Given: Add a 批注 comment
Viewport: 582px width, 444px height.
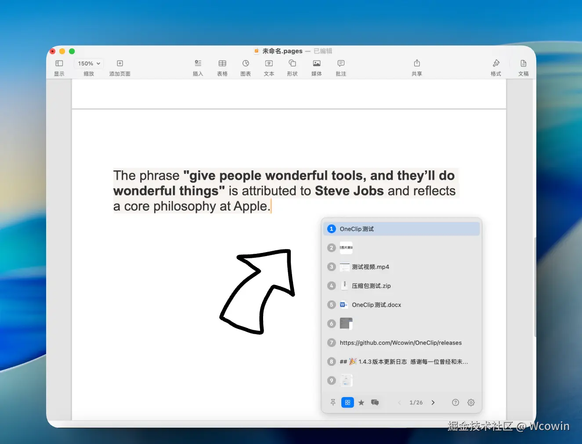Looking at the screenshot, I should pyautogui.click(x=341, y=63).
